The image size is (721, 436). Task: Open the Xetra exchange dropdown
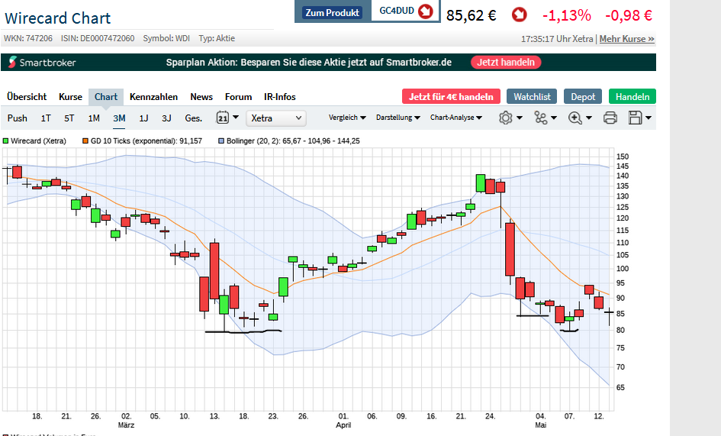point(275,118)
